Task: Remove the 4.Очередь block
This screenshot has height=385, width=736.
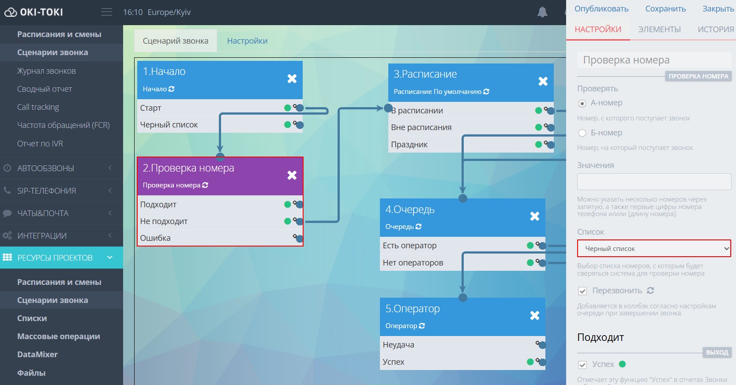Action: [x=534, y=217]
